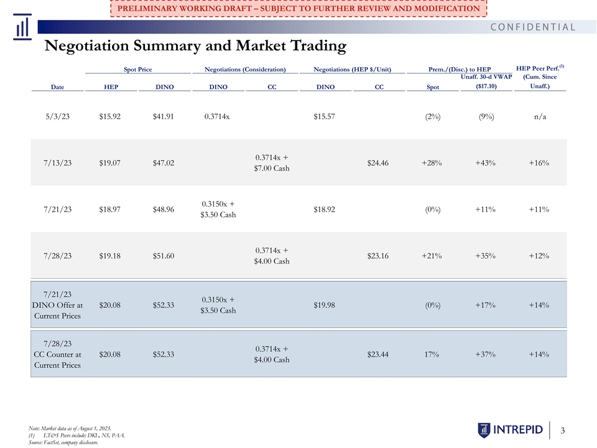The height and width of the screenshot is (448, 597).
Task: Click the page number '3' in the footer
Action: click(563, 431)
